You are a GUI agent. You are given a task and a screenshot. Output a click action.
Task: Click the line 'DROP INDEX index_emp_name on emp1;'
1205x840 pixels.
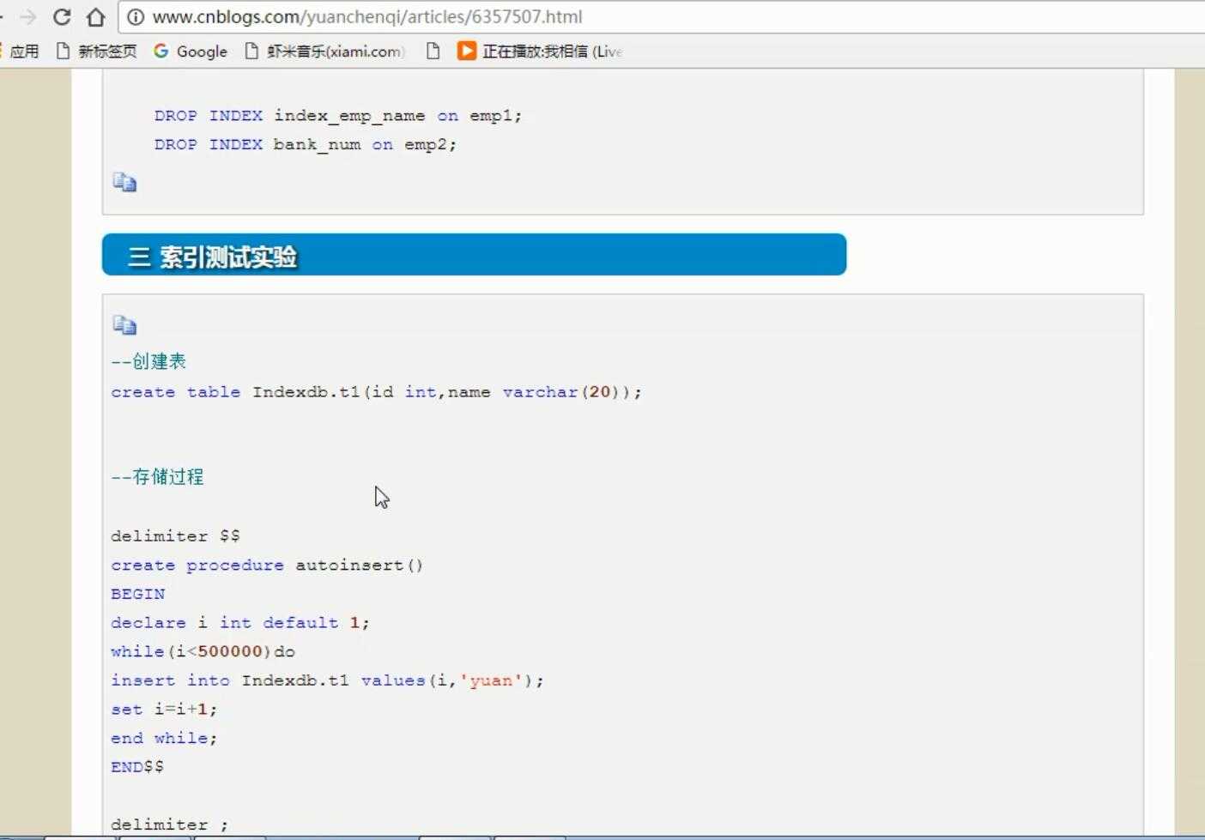338,116
